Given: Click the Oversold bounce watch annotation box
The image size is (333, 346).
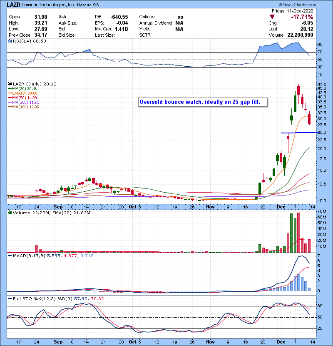Looking at the screenshot, I should (x=203, y=102).
